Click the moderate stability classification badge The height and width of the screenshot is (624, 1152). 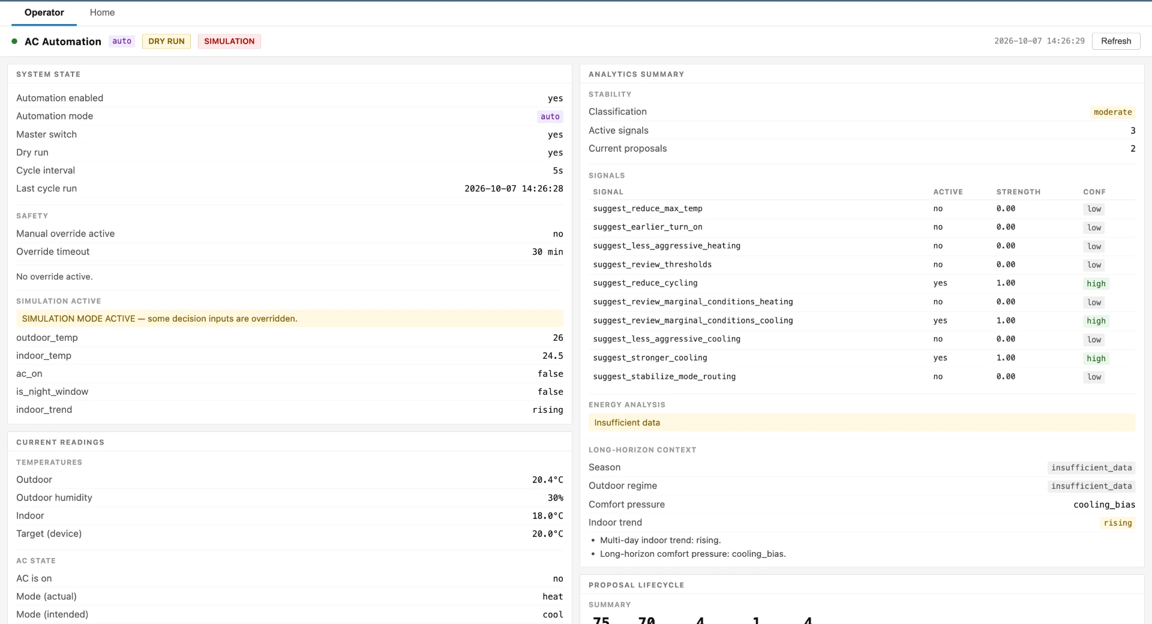click(1112, 112)
